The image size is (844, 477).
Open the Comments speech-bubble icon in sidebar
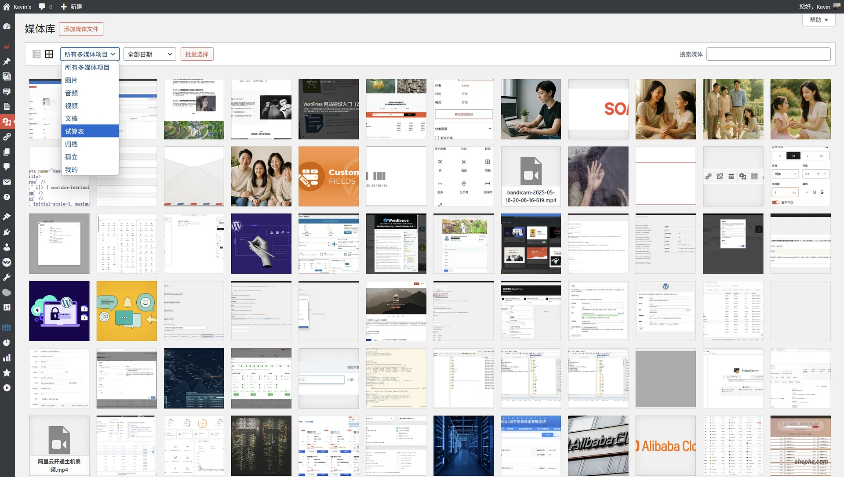7,166
